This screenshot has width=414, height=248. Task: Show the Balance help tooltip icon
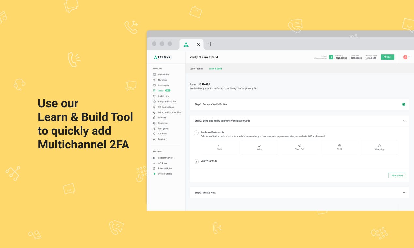(342, 56)
